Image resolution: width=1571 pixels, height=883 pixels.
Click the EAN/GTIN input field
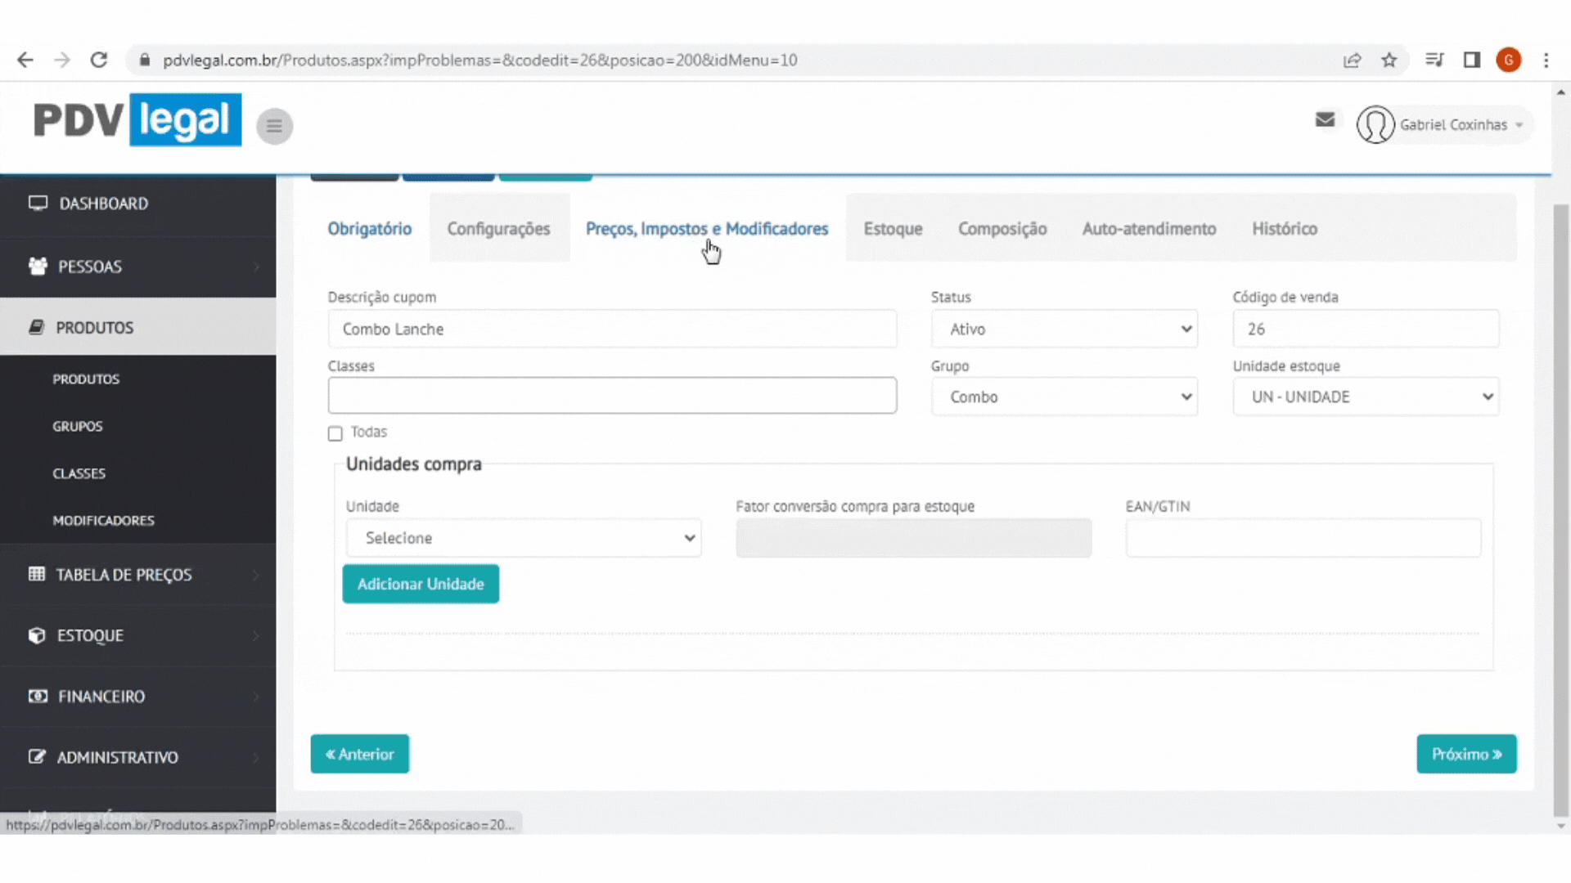[x=1303, y=538]
